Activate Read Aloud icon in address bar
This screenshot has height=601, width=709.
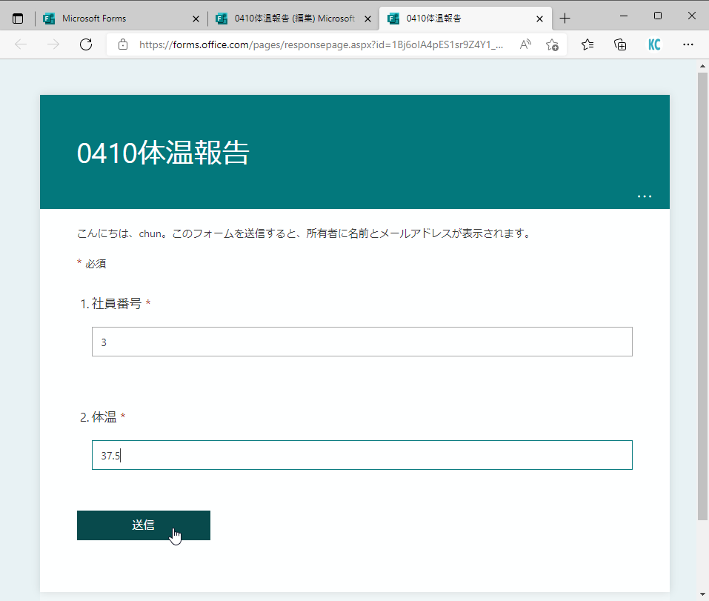pos(525,44)
